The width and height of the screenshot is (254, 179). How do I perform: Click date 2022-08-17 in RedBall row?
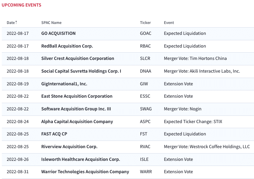[18, 46]
